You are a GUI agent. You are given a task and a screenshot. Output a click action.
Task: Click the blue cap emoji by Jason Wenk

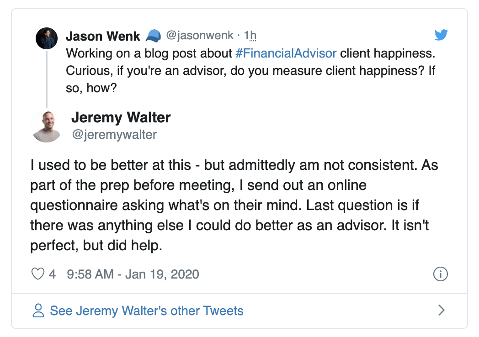pyautogui.click(x=153, y=36)
